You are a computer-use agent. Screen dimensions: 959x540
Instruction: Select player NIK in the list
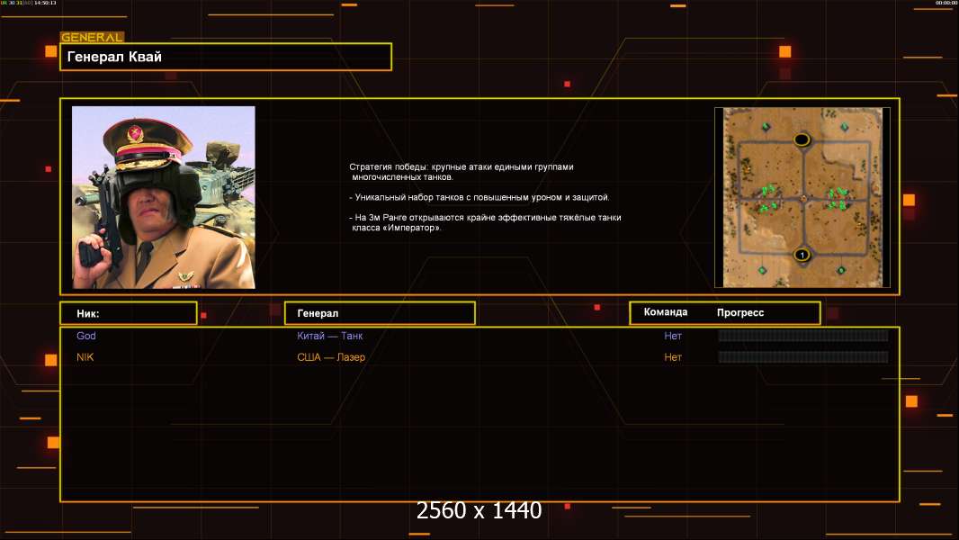tap(85, 357)
